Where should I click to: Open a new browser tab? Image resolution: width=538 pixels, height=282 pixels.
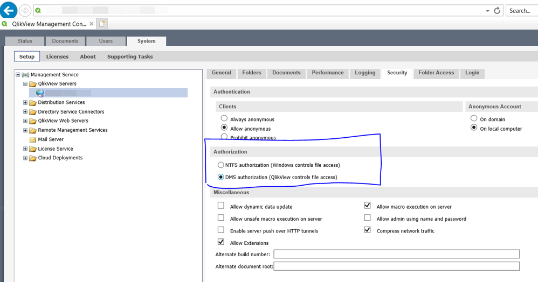click(102, 24)
